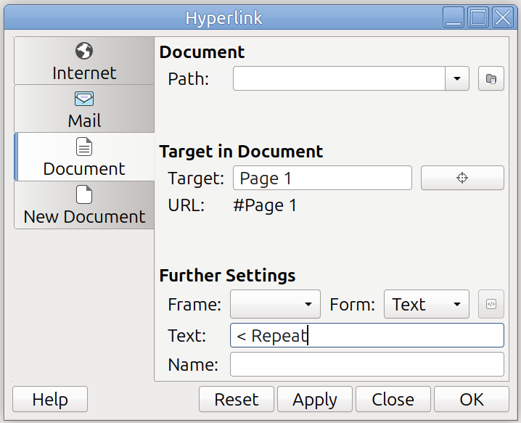The height and width of the screenshot is (423, 521).
Task: Open Help for the Hyperlink dialog
Action: 50,400
